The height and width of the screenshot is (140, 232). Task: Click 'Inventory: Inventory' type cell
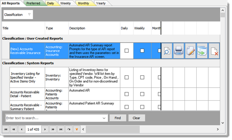pos(57,77)
